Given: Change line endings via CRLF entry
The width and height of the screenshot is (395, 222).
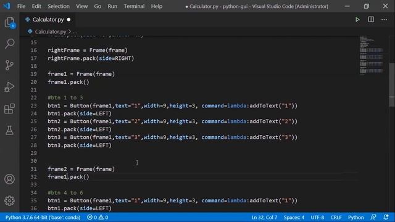Looking at the screenshot, I should (x=336, y=217).
